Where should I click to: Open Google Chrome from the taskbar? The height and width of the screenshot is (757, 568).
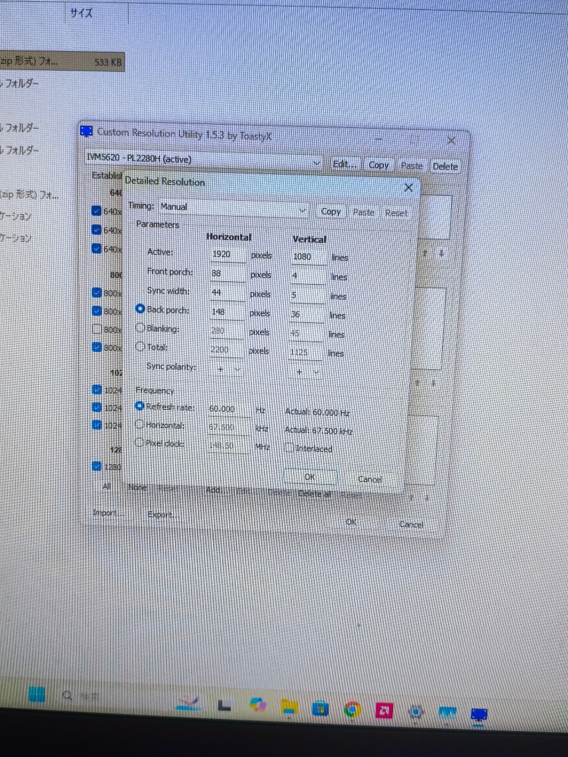pos(352,710)
